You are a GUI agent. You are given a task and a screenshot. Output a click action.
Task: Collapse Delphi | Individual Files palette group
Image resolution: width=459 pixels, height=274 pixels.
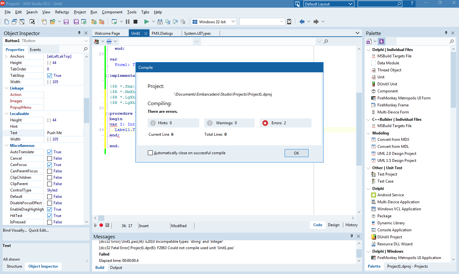tap(368, 50)
